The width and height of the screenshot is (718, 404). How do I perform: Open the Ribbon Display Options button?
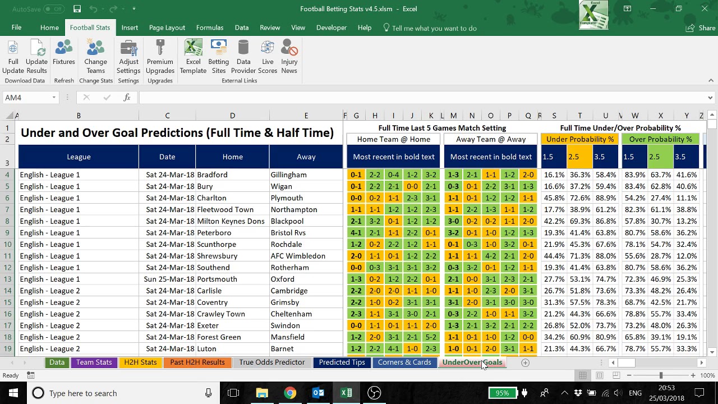627,9
